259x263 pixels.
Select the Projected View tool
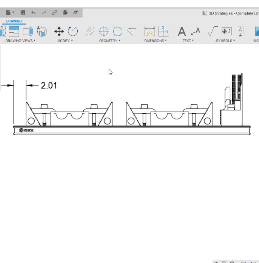point(28,32)
